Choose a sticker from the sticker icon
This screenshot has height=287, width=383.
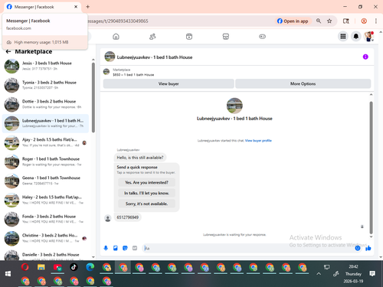coord(125,248)
